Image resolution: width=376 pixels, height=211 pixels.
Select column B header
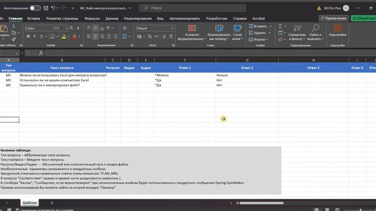pos(62,60)
